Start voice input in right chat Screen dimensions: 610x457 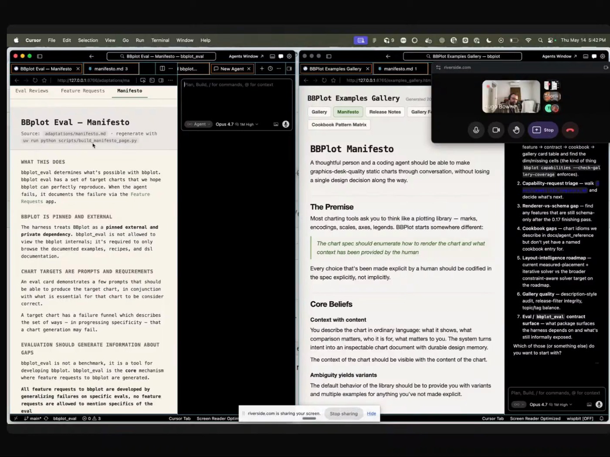[599, 404]
